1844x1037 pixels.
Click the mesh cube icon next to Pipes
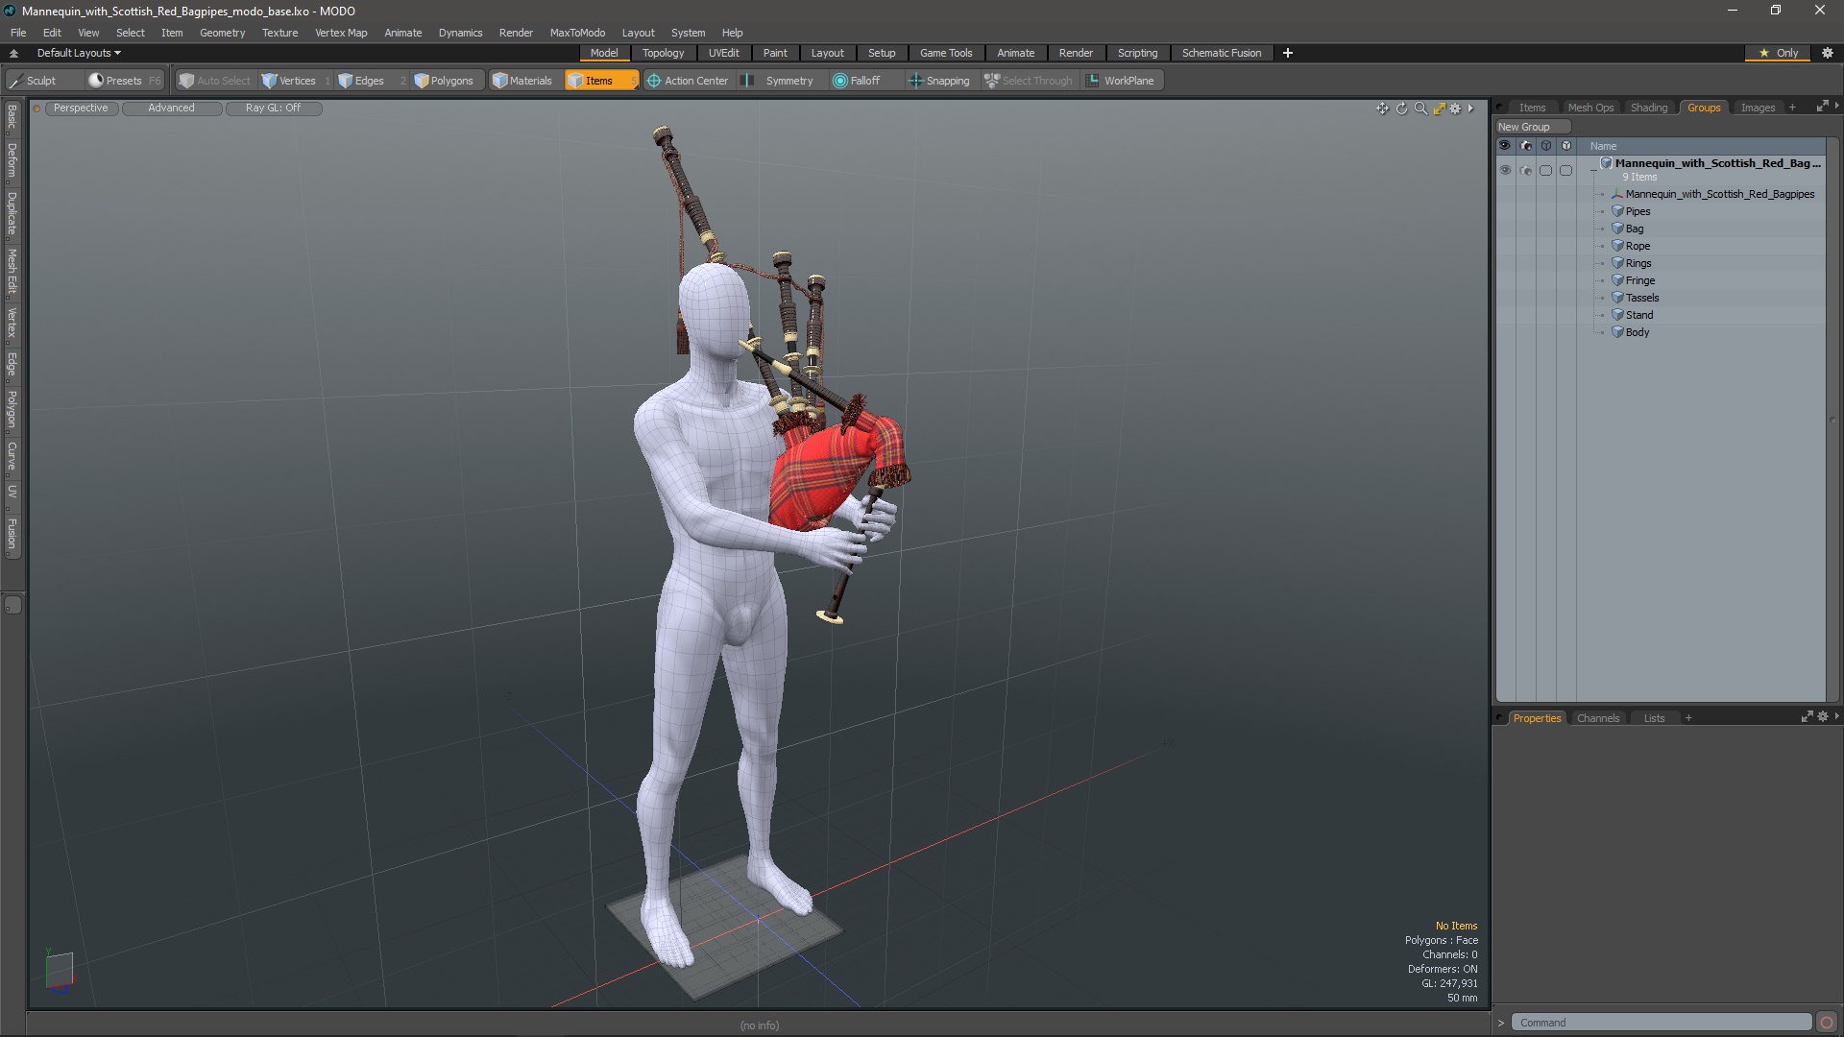[x=1617, y=211]
